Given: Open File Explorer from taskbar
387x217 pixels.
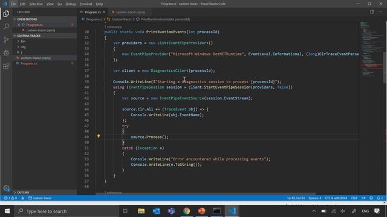Looking at the screenshot, I should point(141,211).
